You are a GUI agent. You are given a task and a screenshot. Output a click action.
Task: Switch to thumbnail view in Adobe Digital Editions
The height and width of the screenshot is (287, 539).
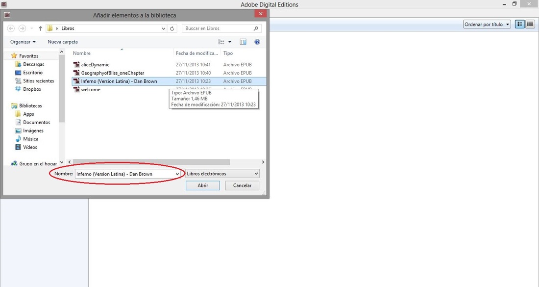click(520, 24)
